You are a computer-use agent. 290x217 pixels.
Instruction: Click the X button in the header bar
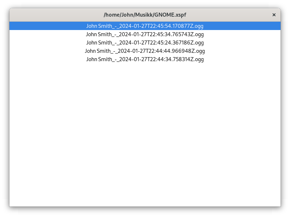coord(274,15)
